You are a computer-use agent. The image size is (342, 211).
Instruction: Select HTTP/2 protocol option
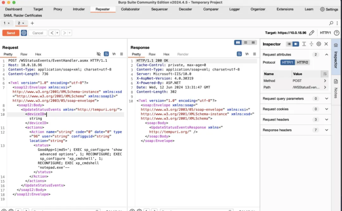(x=302, y=62)
